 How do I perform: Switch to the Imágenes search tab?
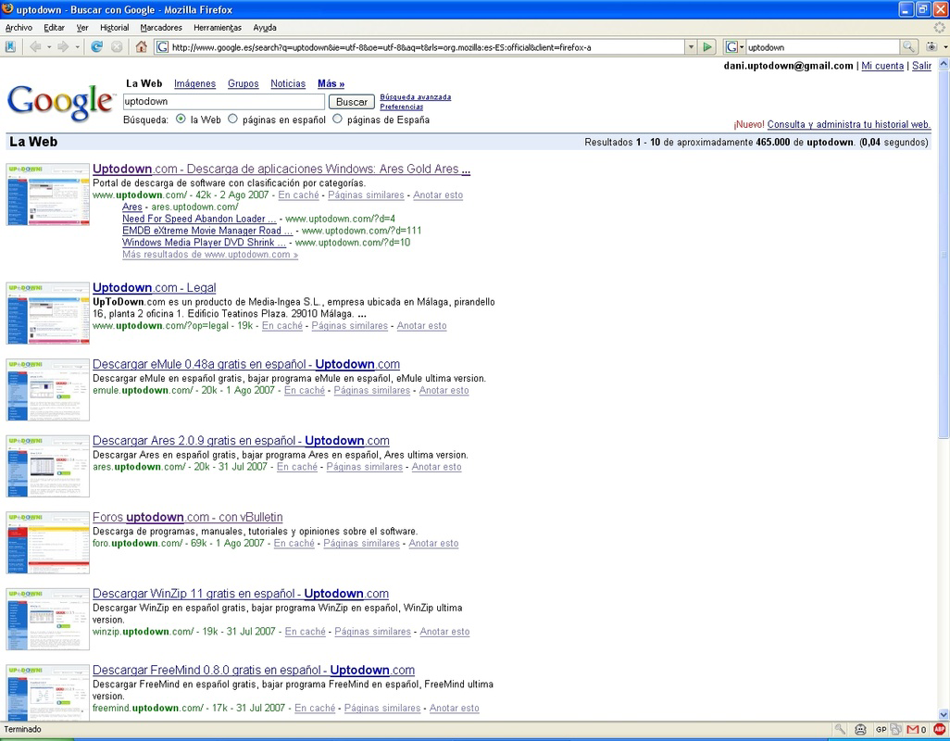pyautogui.click(x=194, y=83)
